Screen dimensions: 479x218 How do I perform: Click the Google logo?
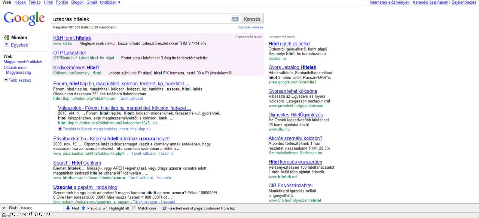click(x=24, y=18)
